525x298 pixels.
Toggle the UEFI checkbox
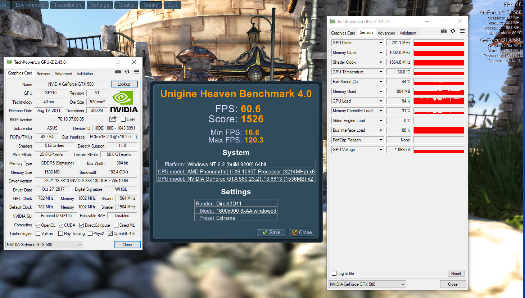pyautogui.click(x=123, y=119)
